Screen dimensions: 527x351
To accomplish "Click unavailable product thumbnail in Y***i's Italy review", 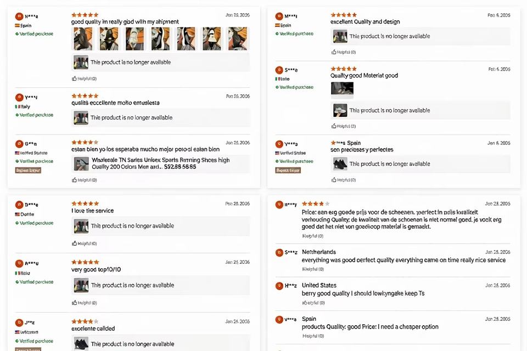I will click(x=81, y=117).
